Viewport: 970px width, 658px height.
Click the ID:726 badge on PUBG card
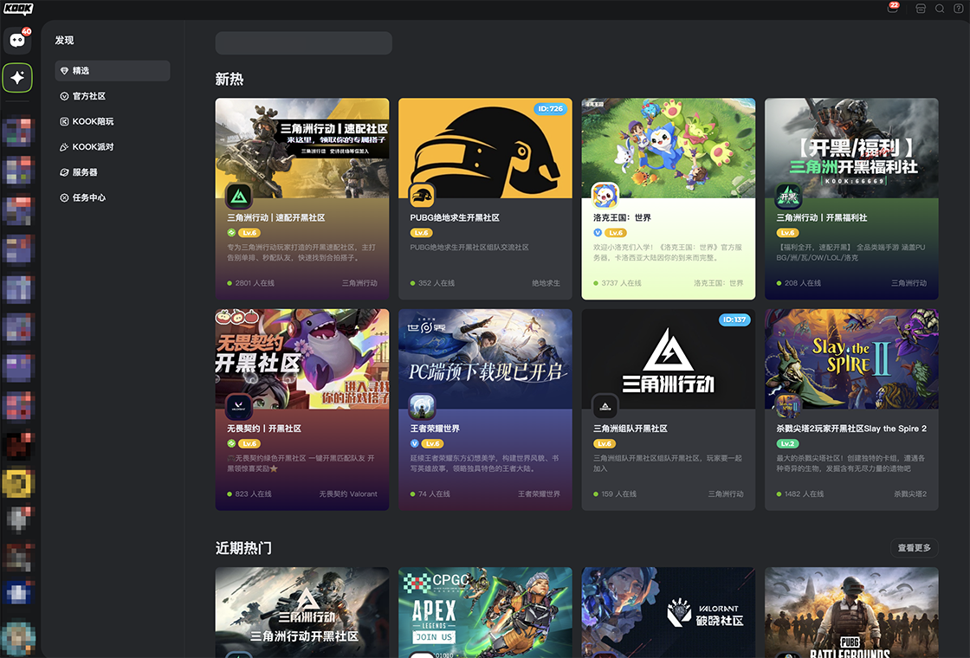[551, 109]
